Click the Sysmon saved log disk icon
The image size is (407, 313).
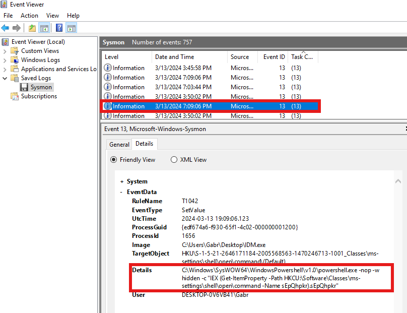coord(24,87)
